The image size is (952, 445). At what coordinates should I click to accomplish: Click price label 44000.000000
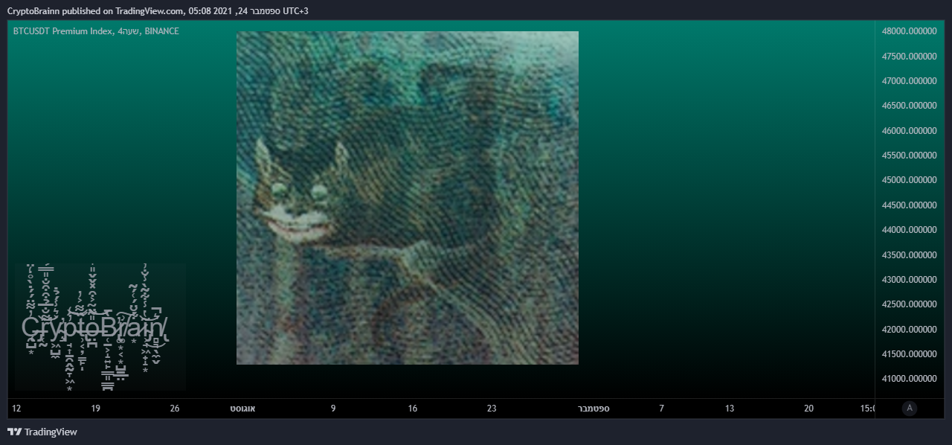(909, 230)
